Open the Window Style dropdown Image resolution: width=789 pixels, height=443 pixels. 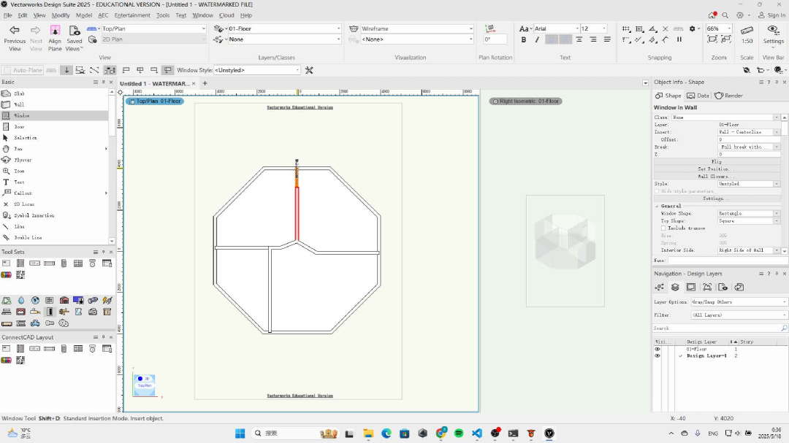[x=256, y=70]
